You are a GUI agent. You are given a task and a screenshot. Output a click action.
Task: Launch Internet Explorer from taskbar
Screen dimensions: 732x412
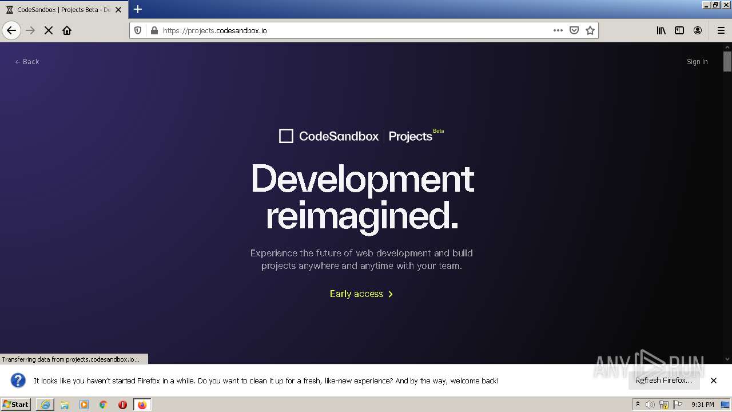coord(45,405)
